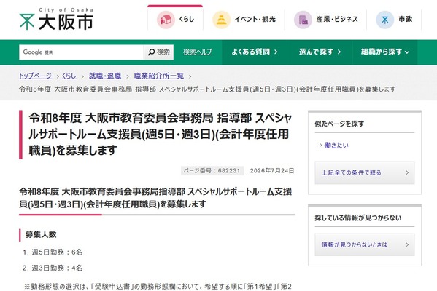Click 情報が見つからないときは button
This screenshot has height=291, width=437.
click(365, 244)
